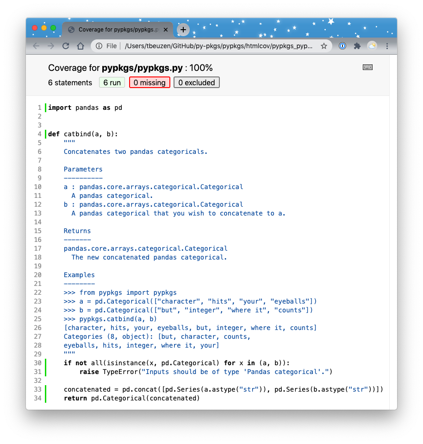The width and height of the screenshot is (423, 444).
Task: Toggle the '6 run' filter button
Action: point(112,82)
